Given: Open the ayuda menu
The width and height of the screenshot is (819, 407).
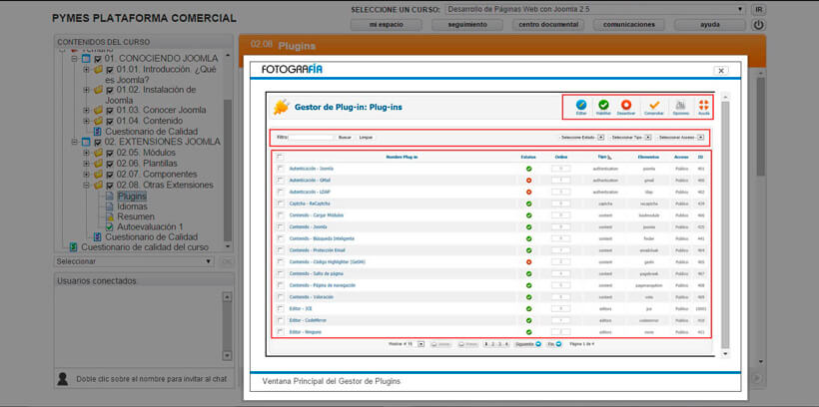Looking at the screenshot, I should 710,25.
